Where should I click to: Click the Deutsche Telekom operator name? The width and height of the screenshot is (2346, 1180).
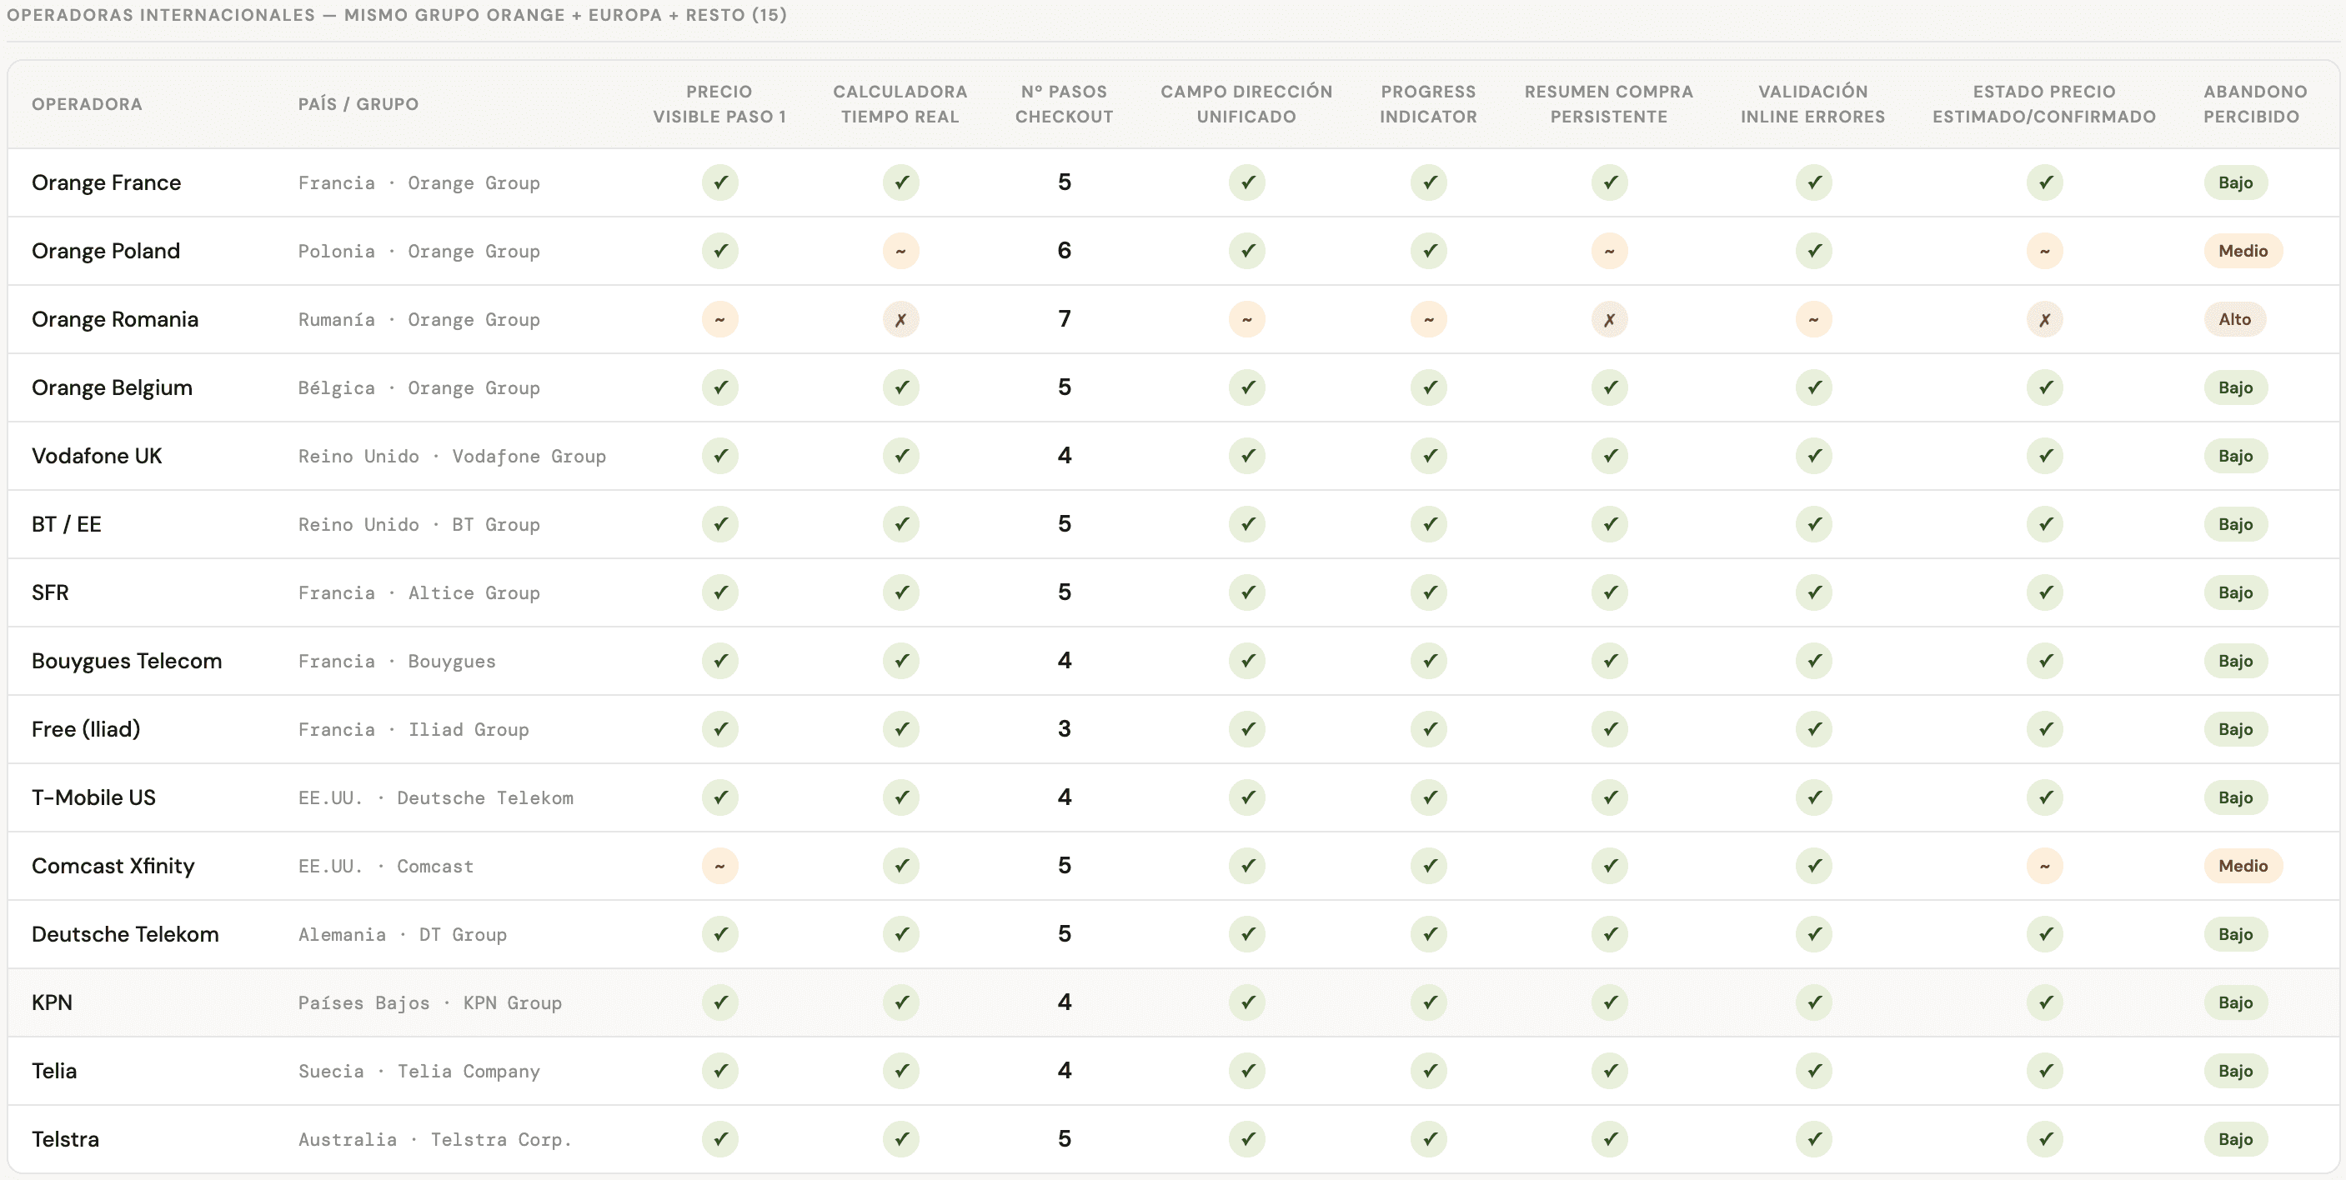(x=125, y=933)
